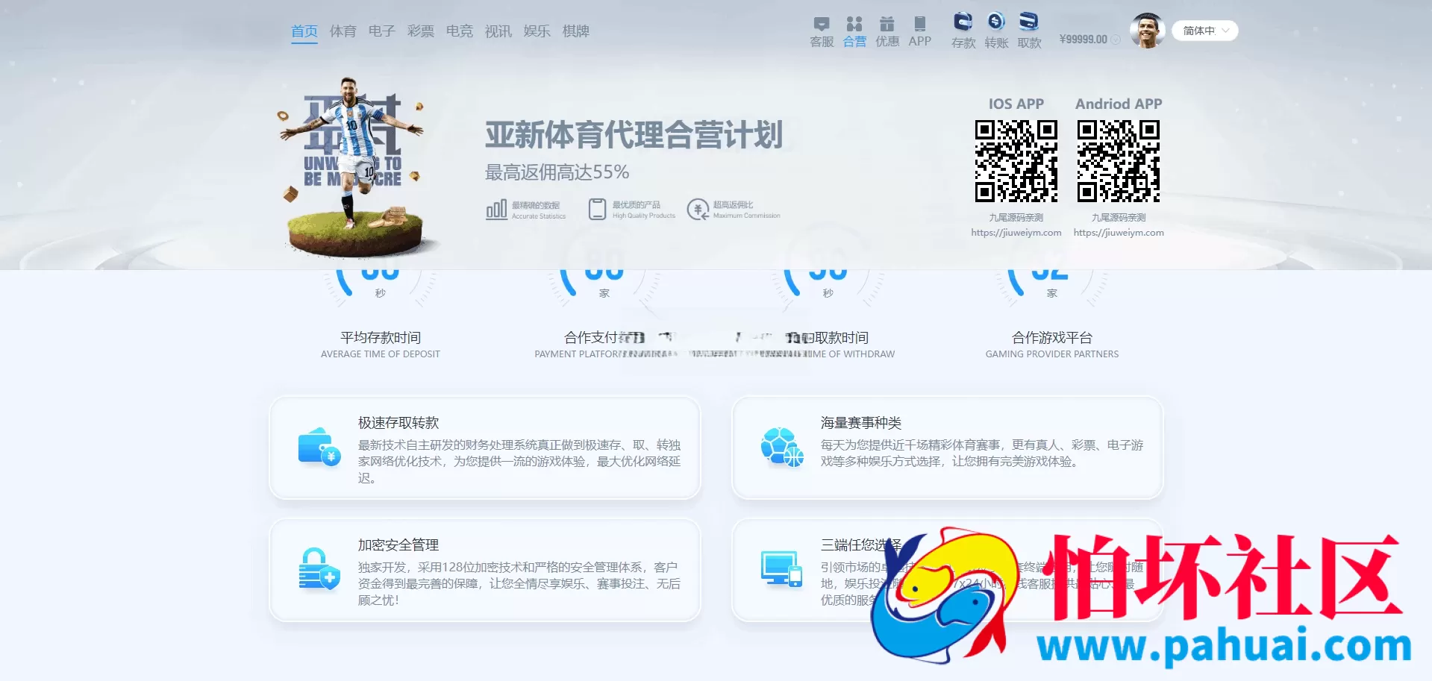Click the Accurate Statistics bar chart icon
This screenshot has height=681, width=1432.
(x=496, y=210)
